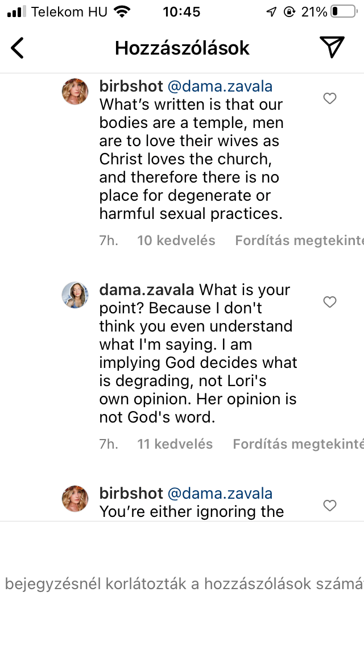Viewport: 364px width, 646px height.
Task: View the 10 kedvelés likes list
Action: tap(176, 241)
